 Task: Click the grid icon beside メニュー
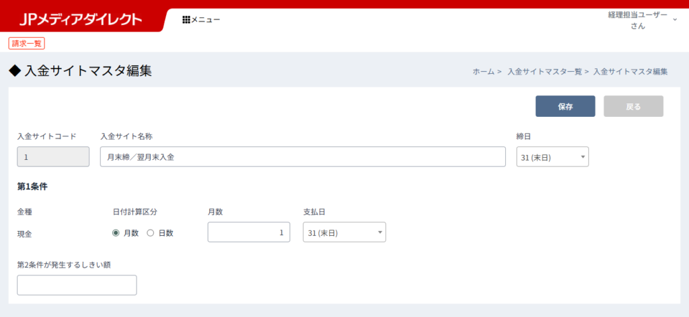[x=186, y=19]
